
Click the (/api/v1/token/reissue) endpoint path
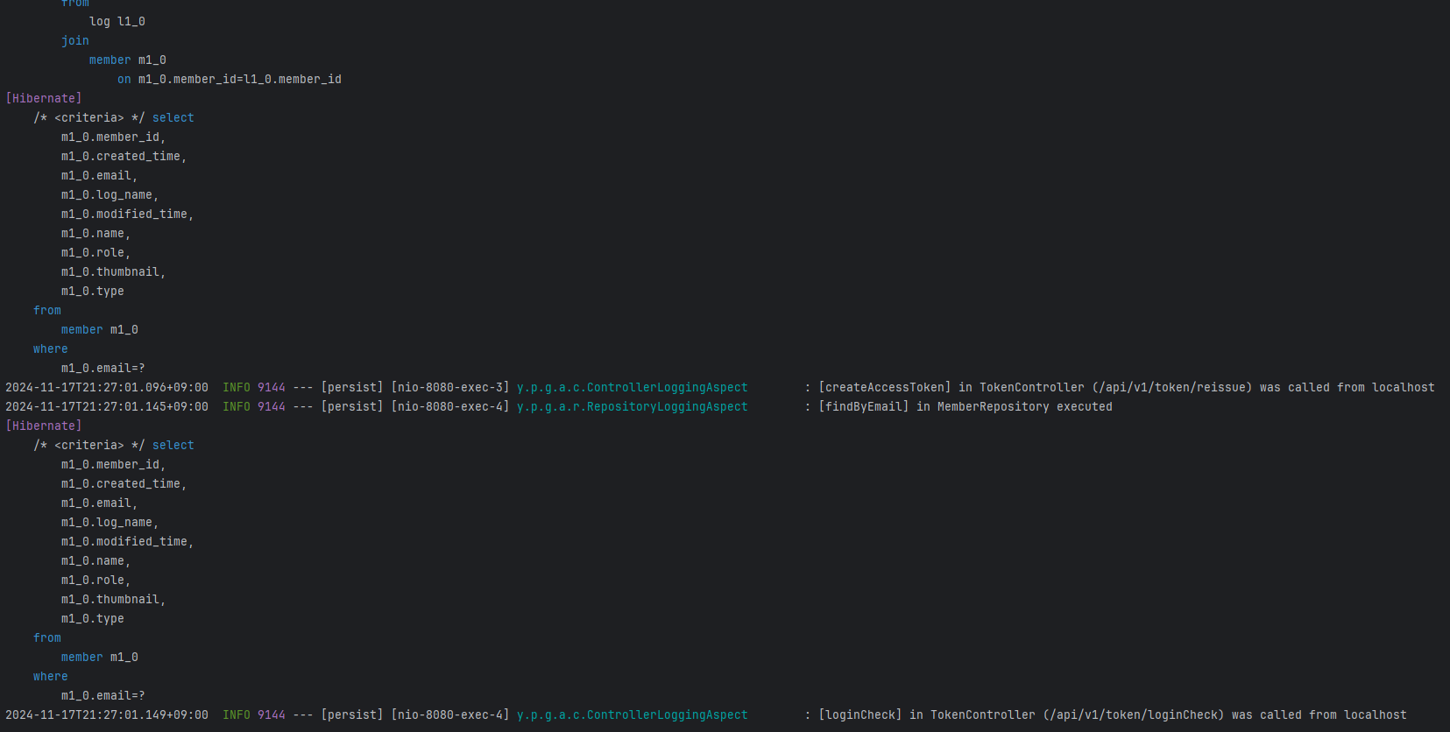pyautogui.click(x=1172, y=387)
